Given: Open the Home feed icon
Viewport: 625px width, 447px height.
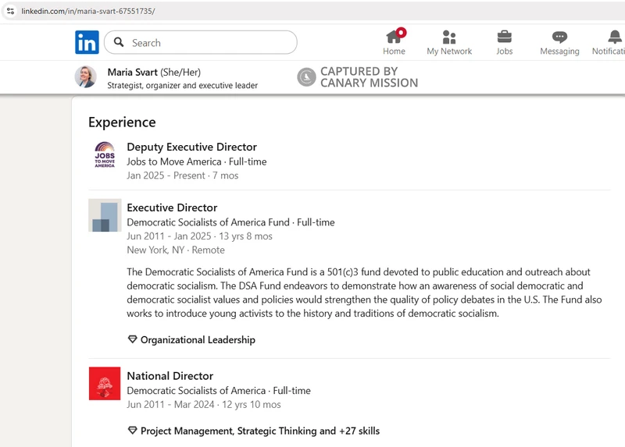Looking at the screenshot, I should pyautogui.click(x=394, y=37).
